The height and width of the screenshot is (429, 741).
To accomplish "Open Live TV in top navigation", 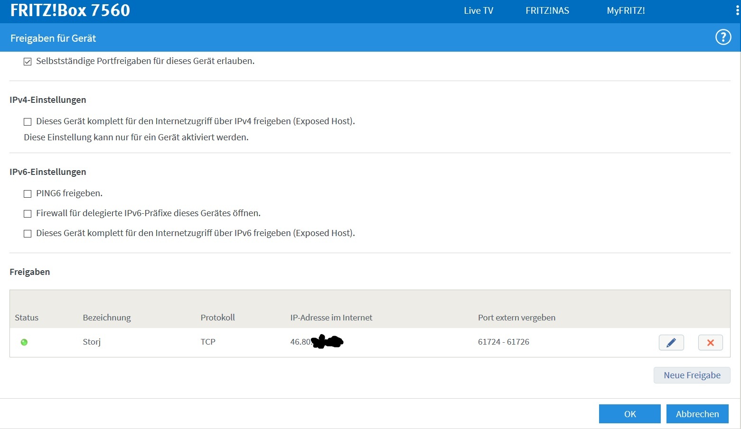I will coord(478,10).
